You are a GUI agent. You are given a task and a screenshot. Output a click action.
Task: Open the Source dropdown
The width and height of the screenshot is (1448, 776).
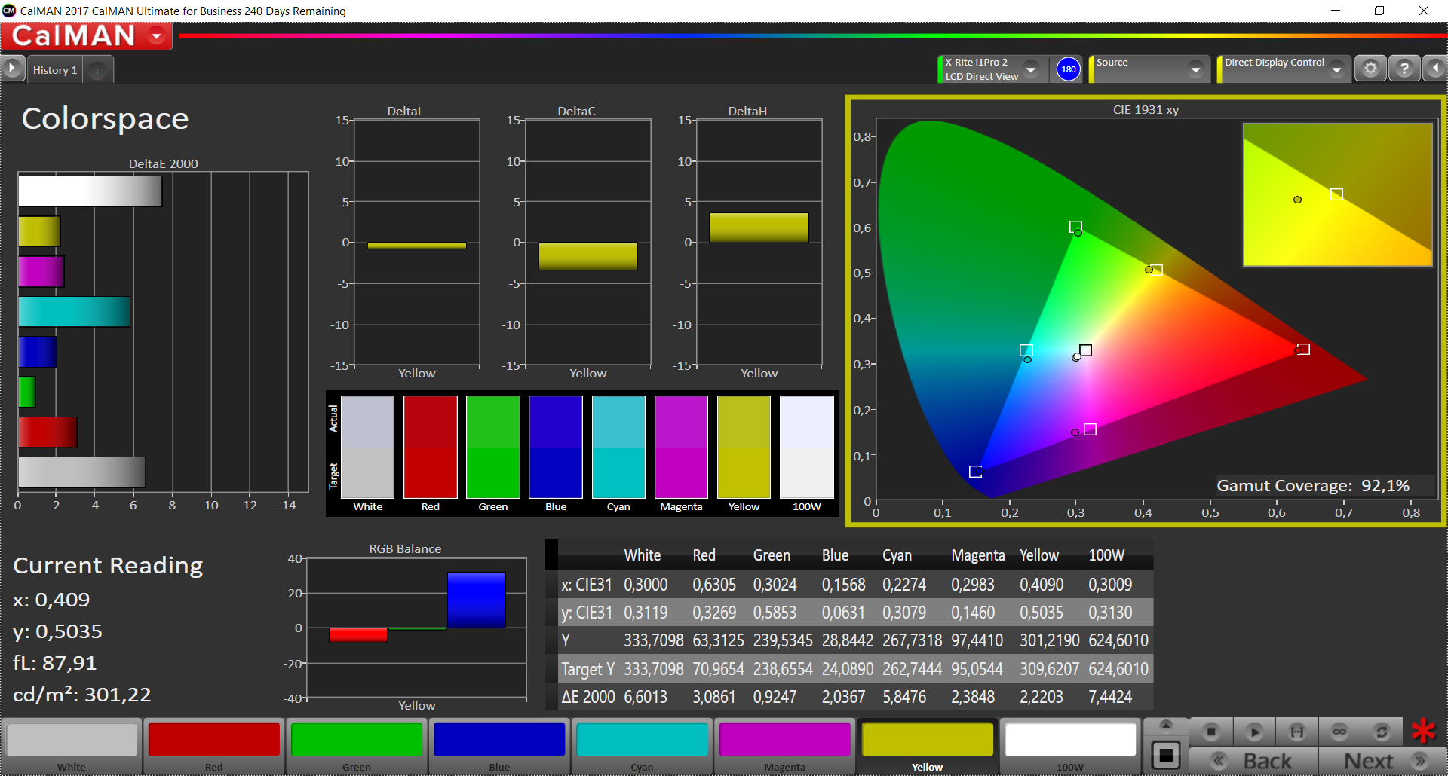click(x=1195, y=69)
